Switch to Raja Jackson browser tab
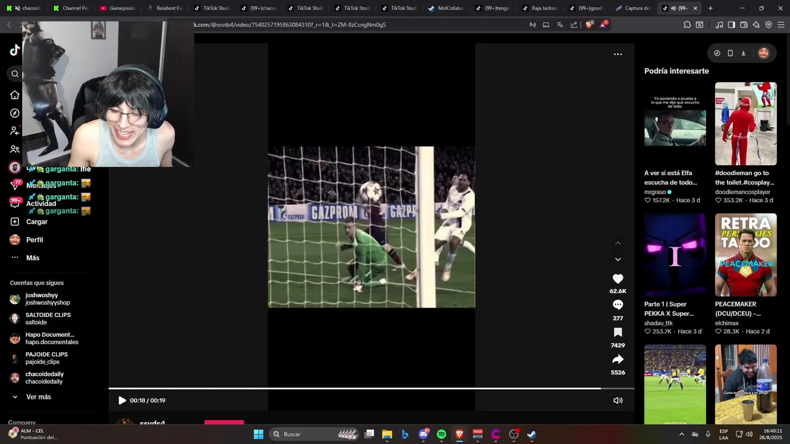Image resolution: width=790 pixels, height=444 pixels. click(x=539, y=8)
